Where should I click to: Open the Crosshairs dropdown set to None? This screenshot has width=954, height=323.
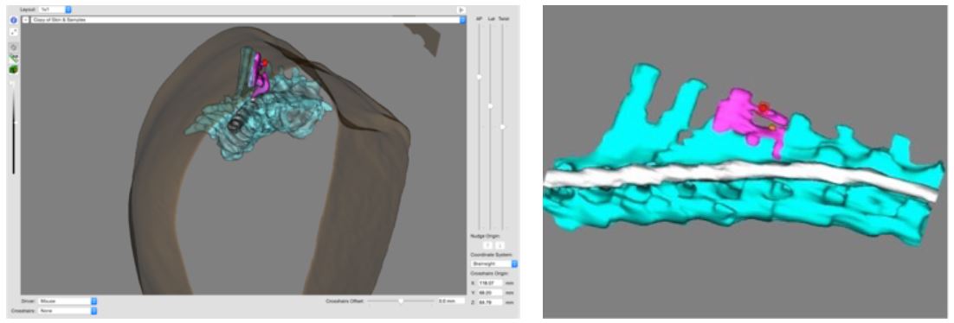67,310
